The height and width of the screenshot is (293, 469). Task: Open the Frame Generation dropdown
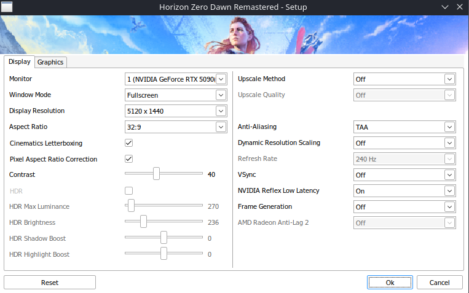[x=404, y=207]
